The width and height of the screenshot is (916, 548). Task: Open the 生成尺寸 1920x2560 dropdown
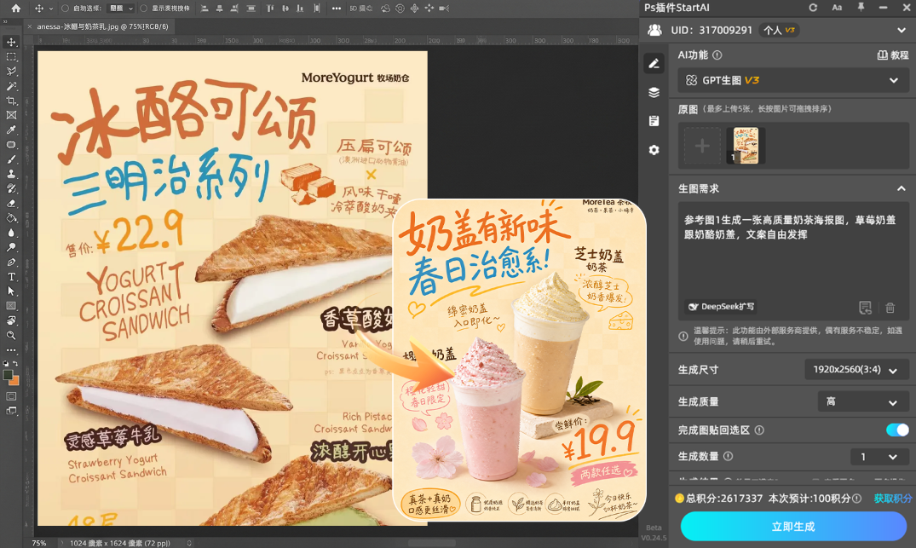tap(856, 369)
